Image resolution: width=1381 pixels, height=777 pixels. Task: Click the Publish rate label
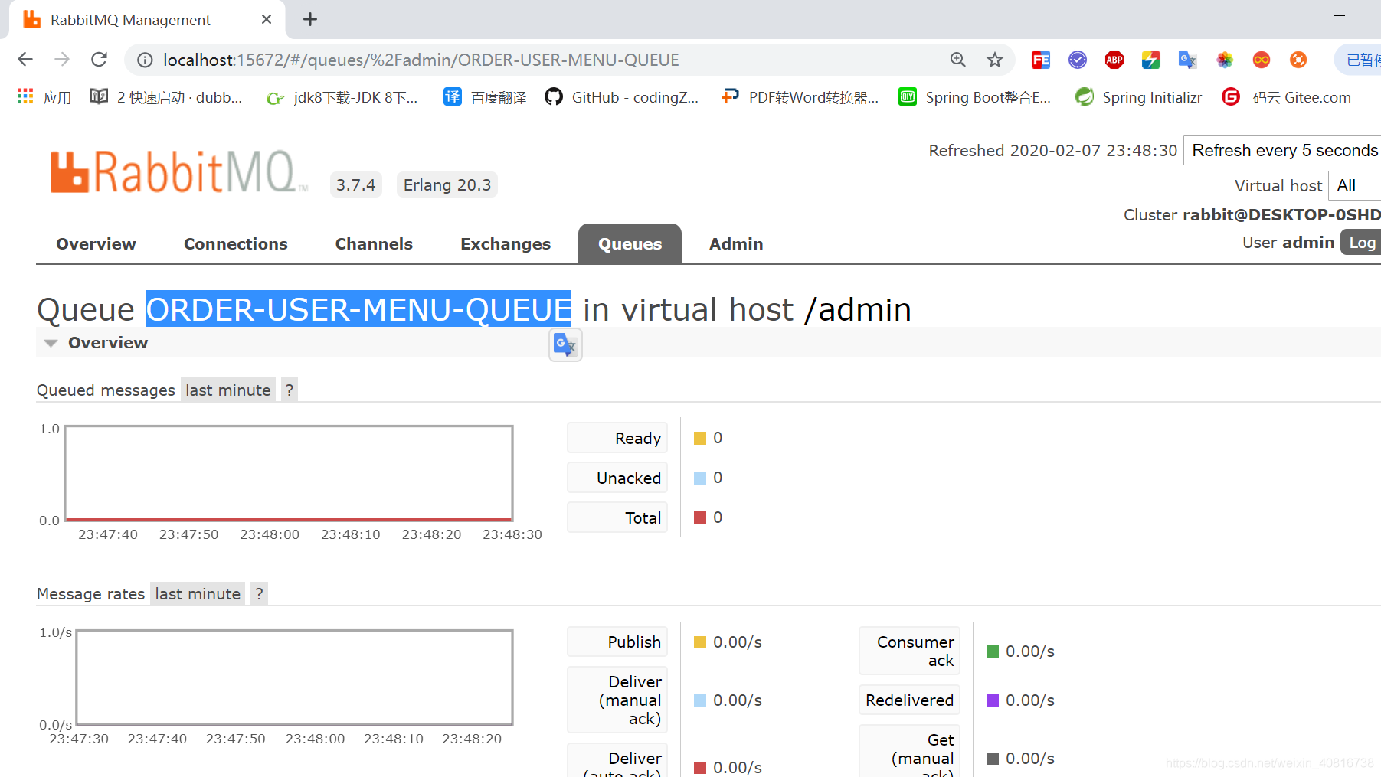click(x=617, y=642)
